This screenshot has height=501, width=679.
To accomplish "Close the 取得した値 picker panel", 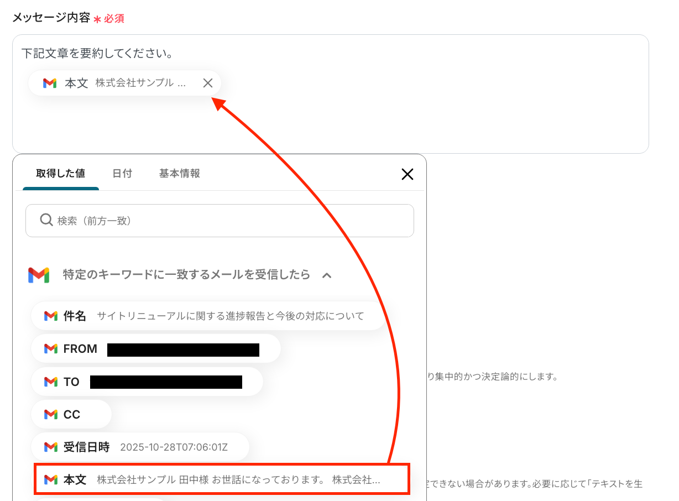I will [x=408, y=174].
